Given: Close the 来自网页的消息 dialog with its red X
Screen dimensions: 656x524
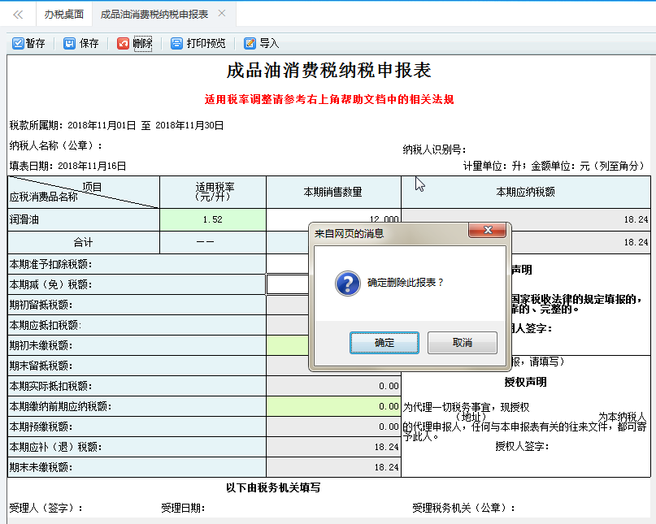Looking at the screenshot, I should 488,232.
